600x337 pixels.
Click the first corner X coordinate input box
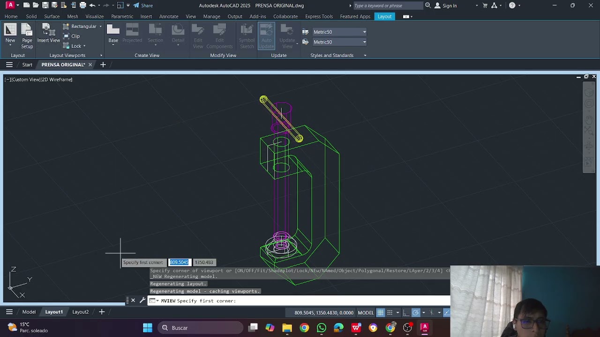[x=179, y=263]
